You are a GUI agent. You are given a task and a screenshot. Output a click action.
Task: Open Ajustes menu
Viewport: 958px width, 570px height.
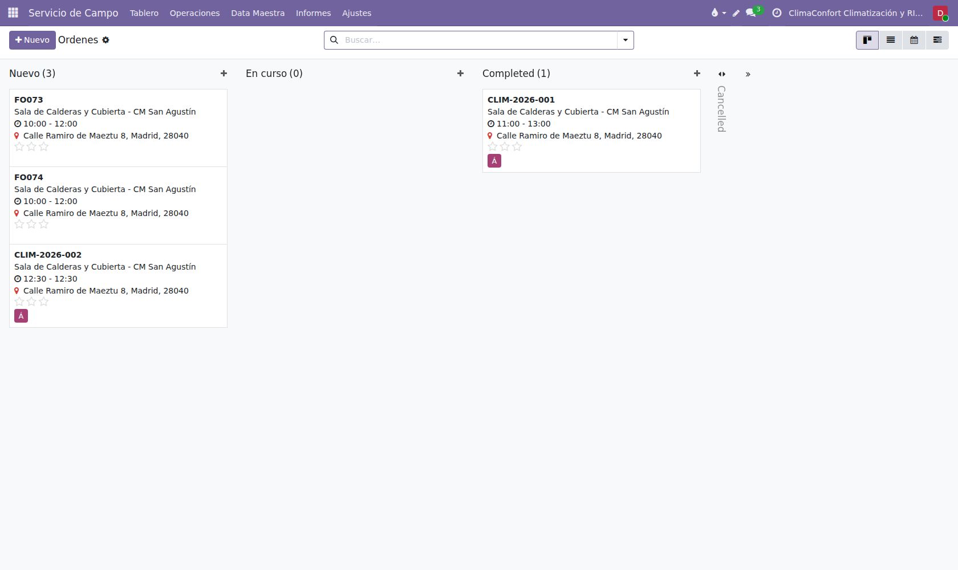tap(356, 13)
